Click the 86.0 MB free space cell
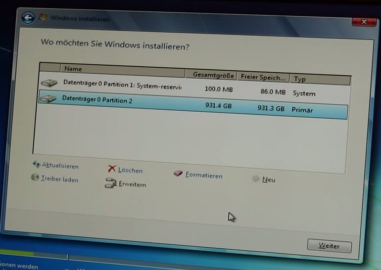Image resolution: width=381 pixels, height=270 pixels. 273,92
